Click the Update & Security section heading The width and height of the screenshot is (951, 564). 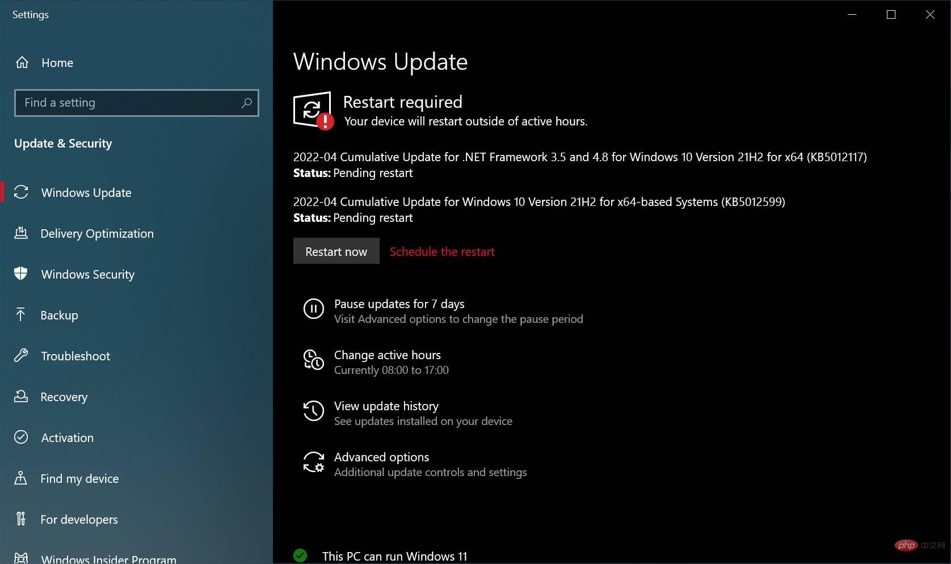point(63,143)
